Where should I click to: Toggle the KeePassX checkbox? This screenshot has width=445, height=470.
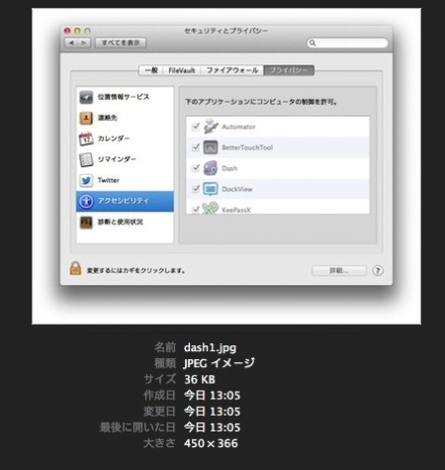point(196,210)
